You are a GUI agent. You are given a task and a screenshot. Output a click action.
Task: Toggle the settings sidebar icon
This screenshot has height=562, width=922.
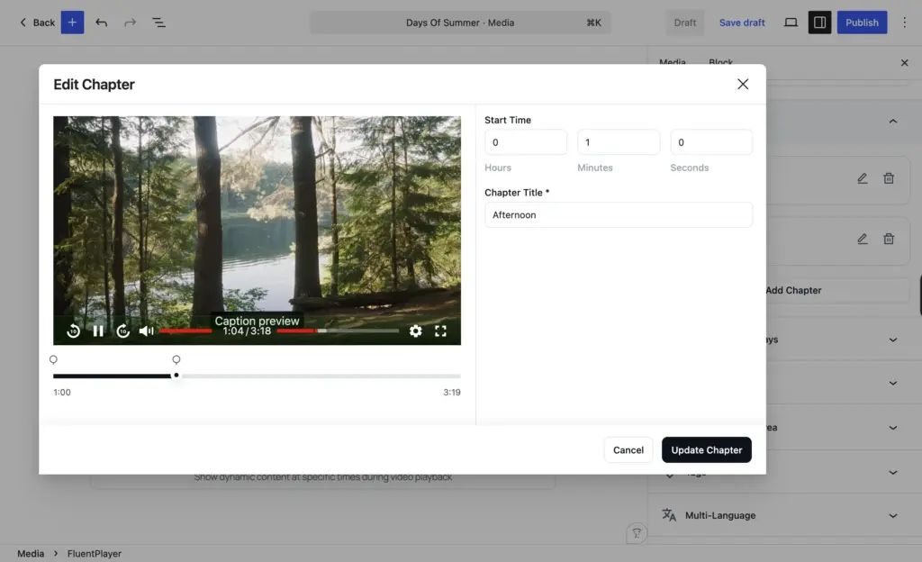pos(819,23)
